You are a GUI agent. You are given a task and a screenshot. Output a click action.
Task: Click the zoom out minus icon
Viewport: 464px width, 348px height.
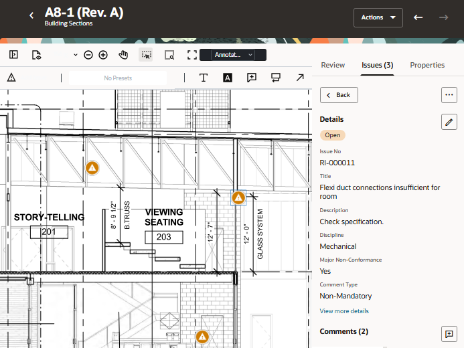(88, 55)
